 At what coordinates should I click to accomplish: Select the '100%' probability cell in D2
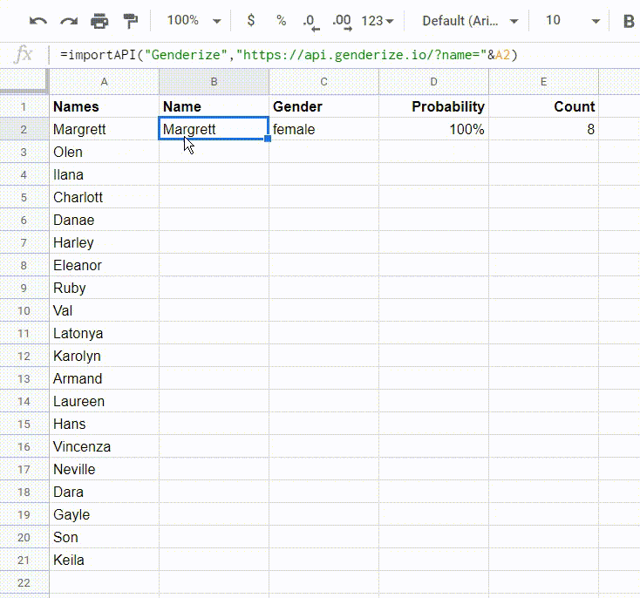click(433, 129)
